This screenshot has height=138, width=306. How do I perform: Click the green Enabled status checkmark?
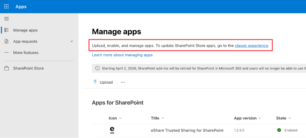pyautogui.click(x=279, y=130)
